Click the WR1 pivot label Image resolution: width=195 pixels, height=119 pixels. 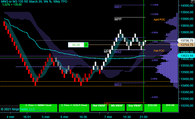(x=118, y=7)
